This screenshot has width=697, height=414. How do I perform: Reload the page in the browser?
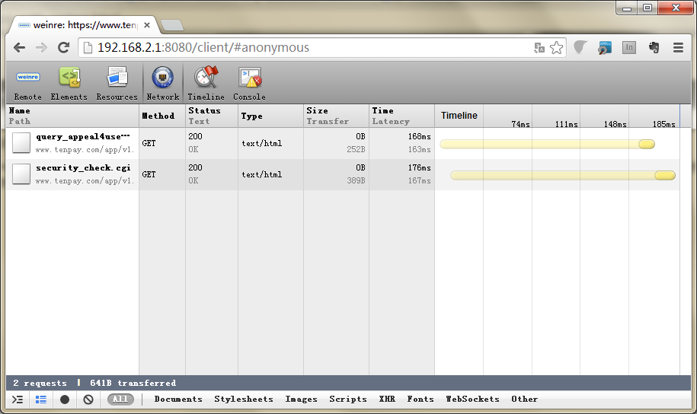coord(64,47)
